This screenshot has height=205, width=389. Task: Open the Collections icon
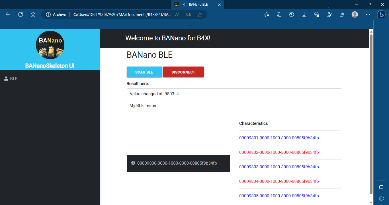279,15
